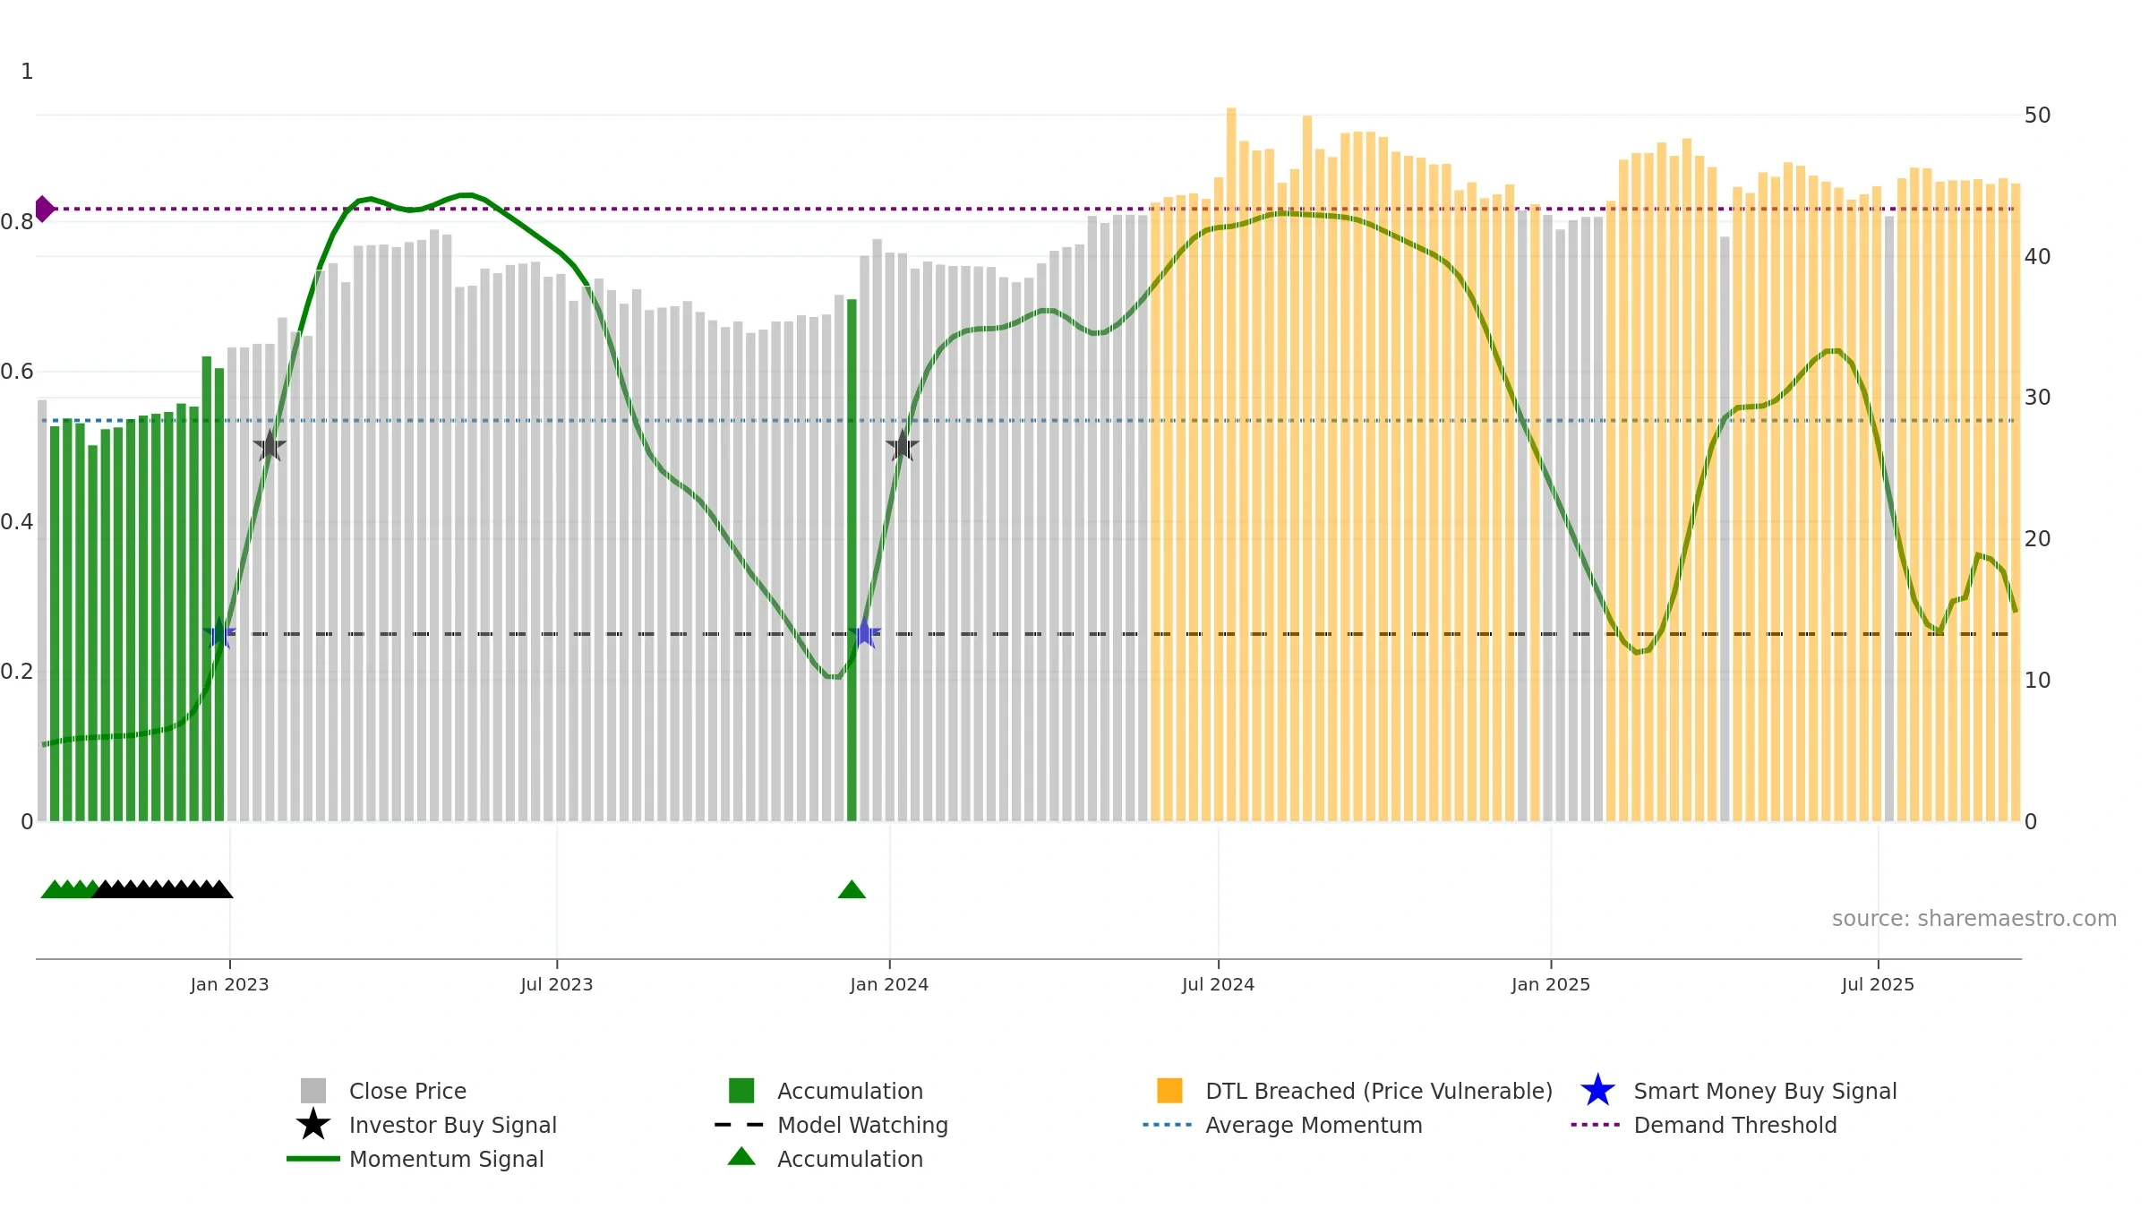Click the black star Investor Buy Signal legend icon
The image size is (2149, 1209).
click(313, 1125)
